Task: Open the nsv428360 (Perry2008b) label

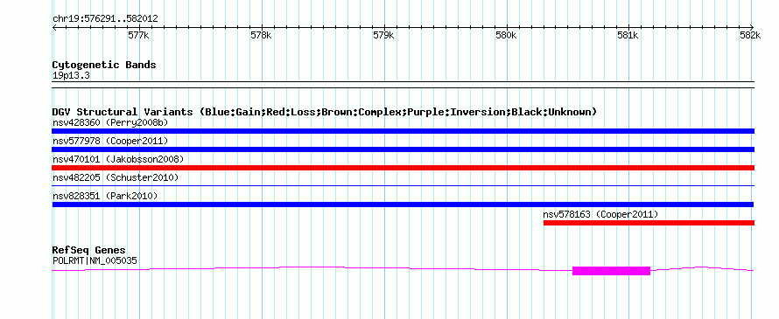Action: pos(110,122)
